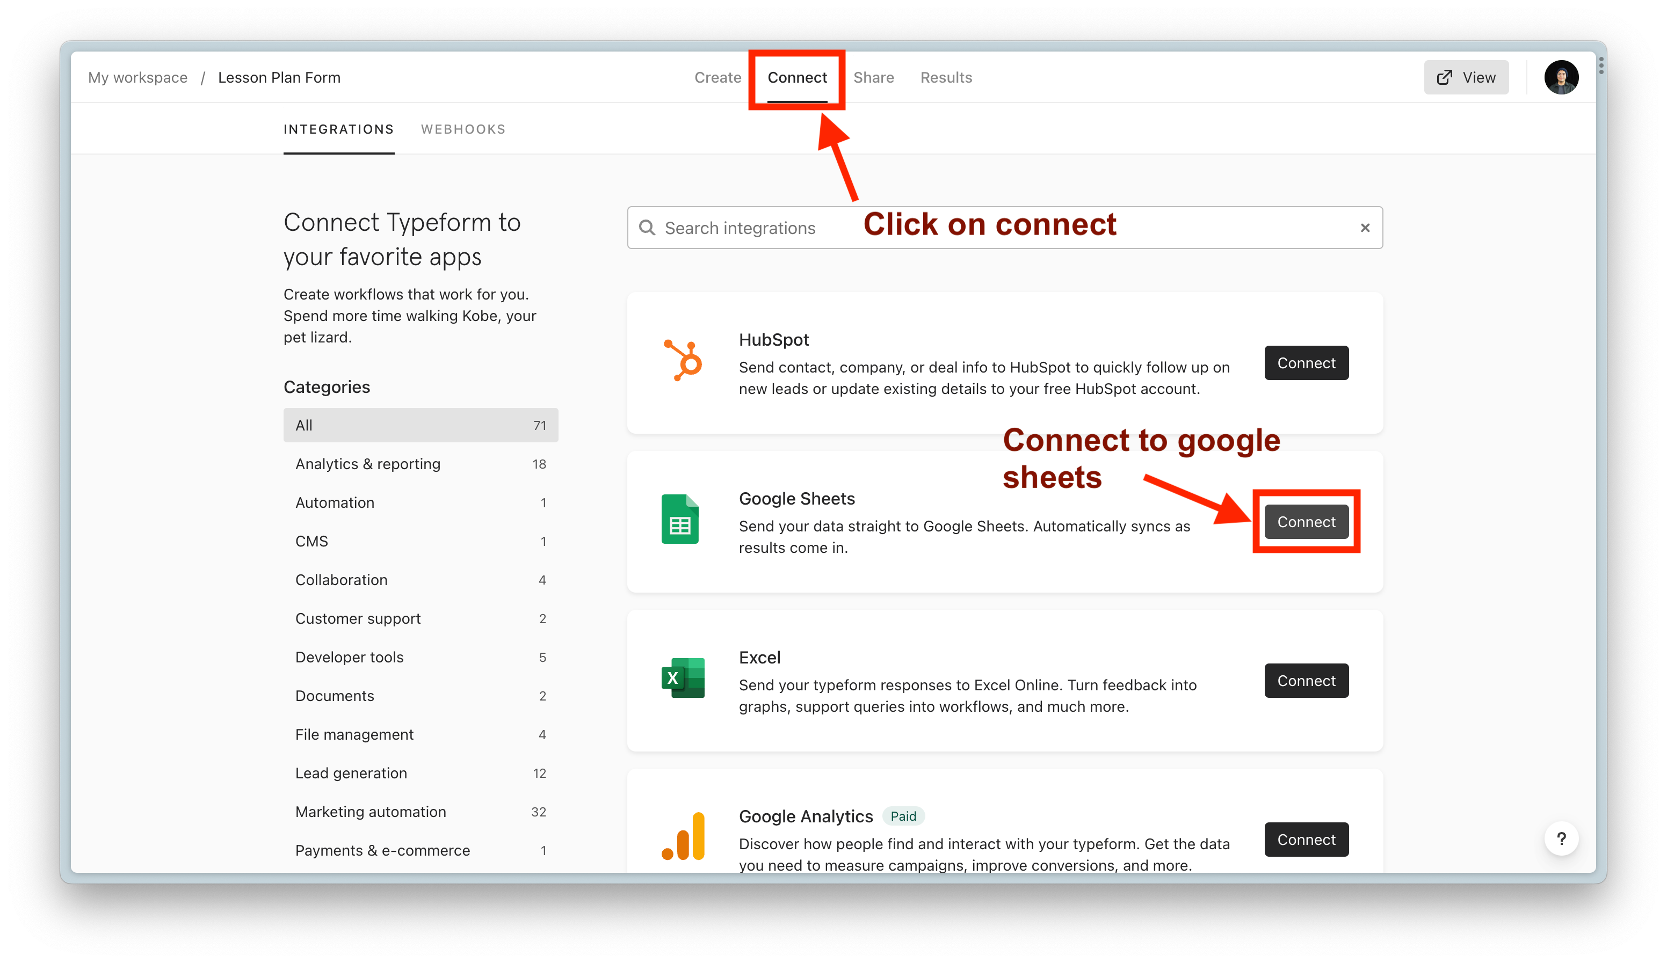Click the clear search field X icon
This screenshot has height=963, width=1667.
(x=1366, y=228)
